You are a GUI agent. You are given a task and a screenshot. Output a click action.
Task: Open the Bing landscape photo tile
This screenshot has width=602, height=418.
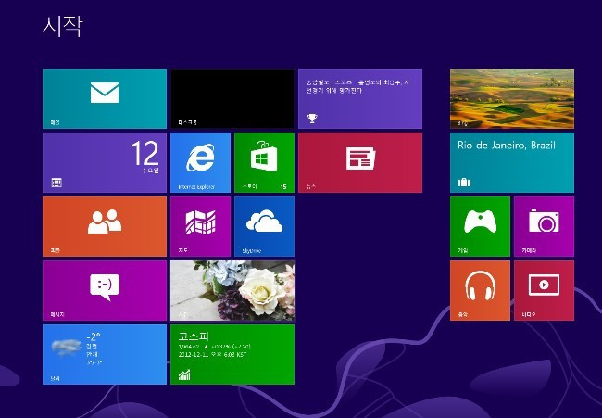click(x=512, y=99)
